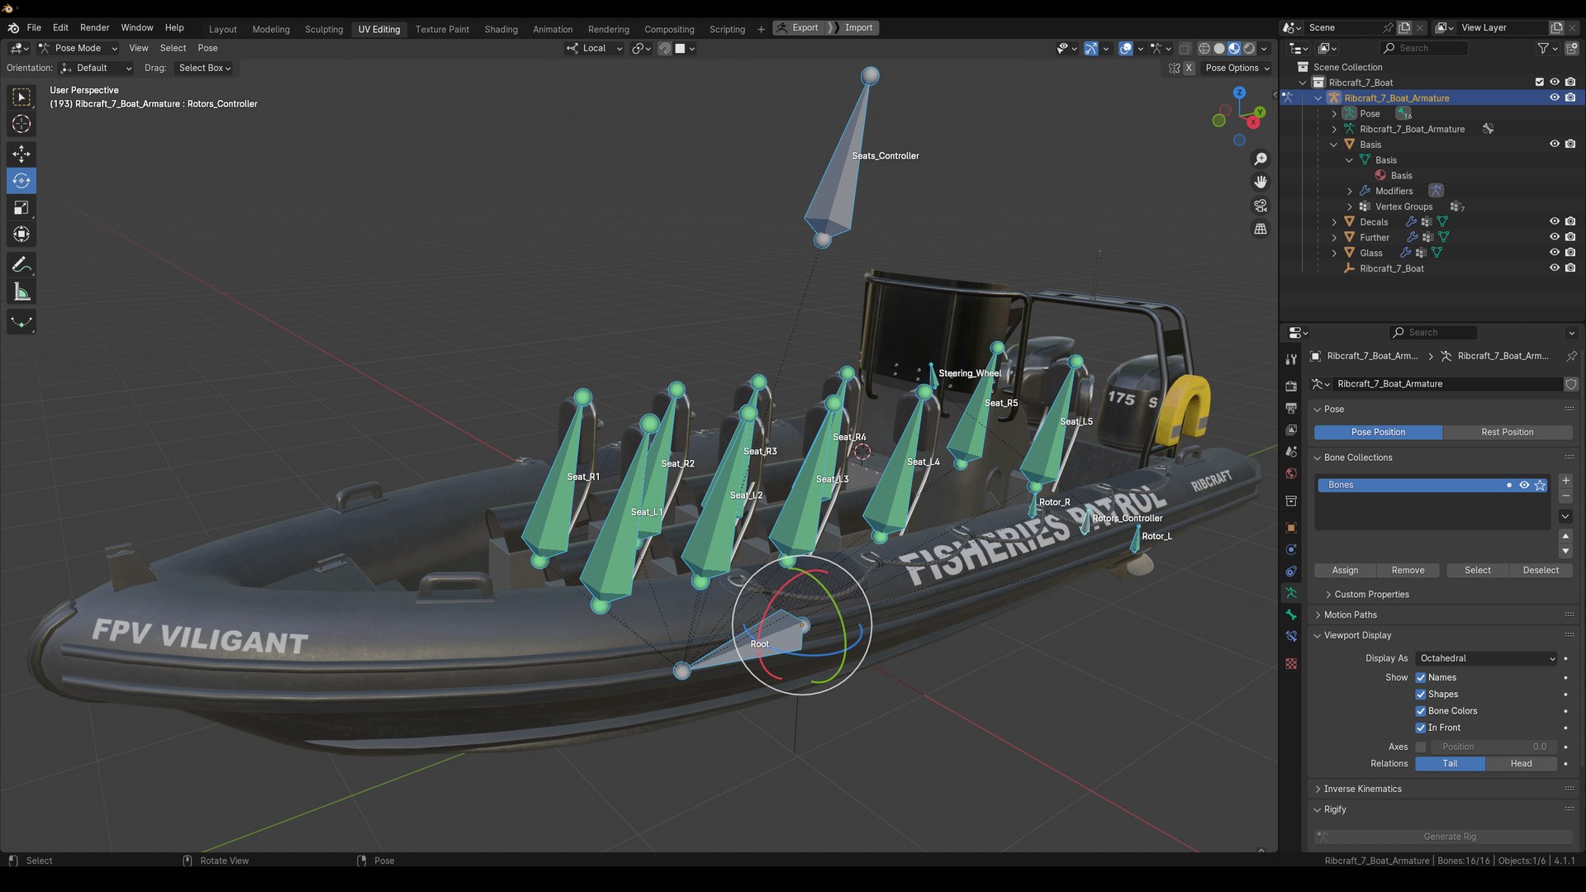This screenshot has height=892, width=1586.
Task: Click outliner Search field
Action: tap(1425, 49)
